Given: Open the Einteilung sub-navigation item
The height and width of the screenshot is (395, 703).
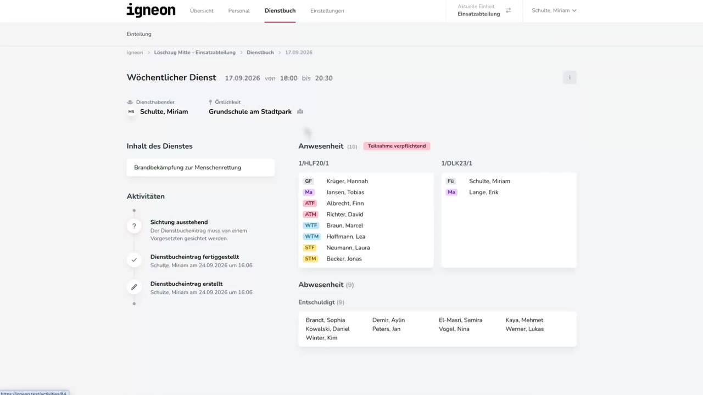Looking at the screenshot, I should (139, 34).
